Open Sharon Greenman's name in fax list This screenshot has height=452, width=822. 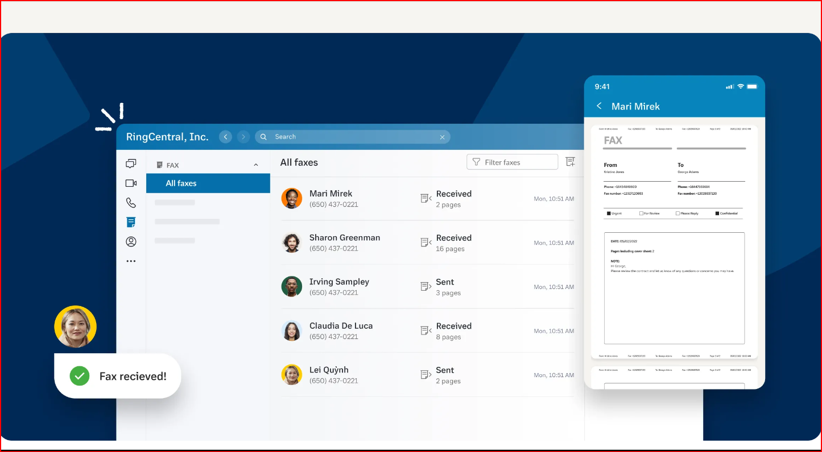point(345,238)
